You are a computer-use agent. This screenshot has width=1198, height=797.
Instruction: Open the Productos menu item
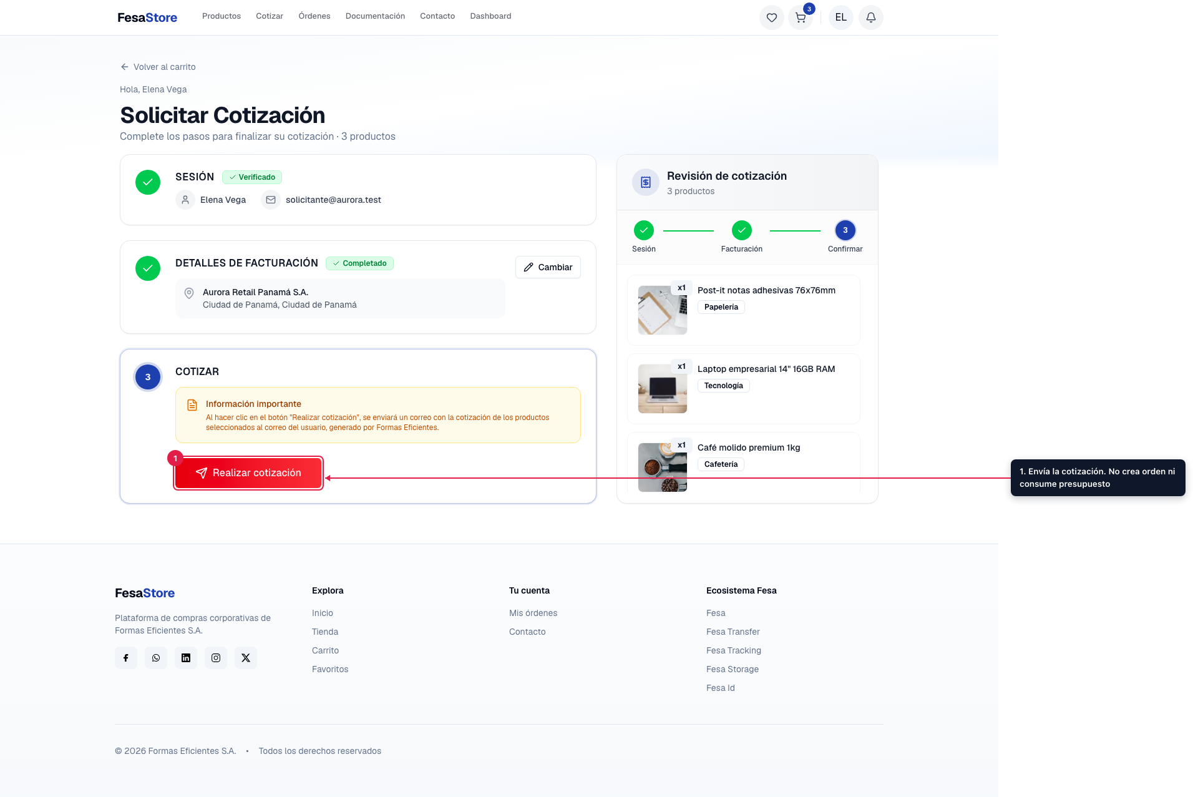click(222, 16)
